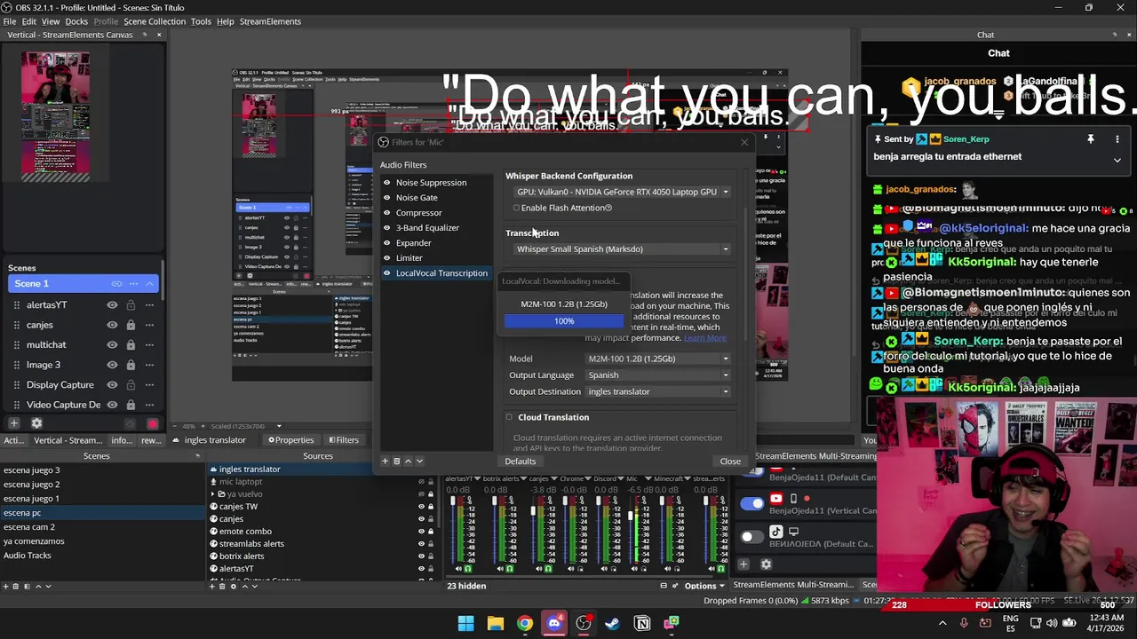Image resolution: width=1137 pixels, height=639 pixels.
Task: Open the Tools menu
Action: click(201, 21)
